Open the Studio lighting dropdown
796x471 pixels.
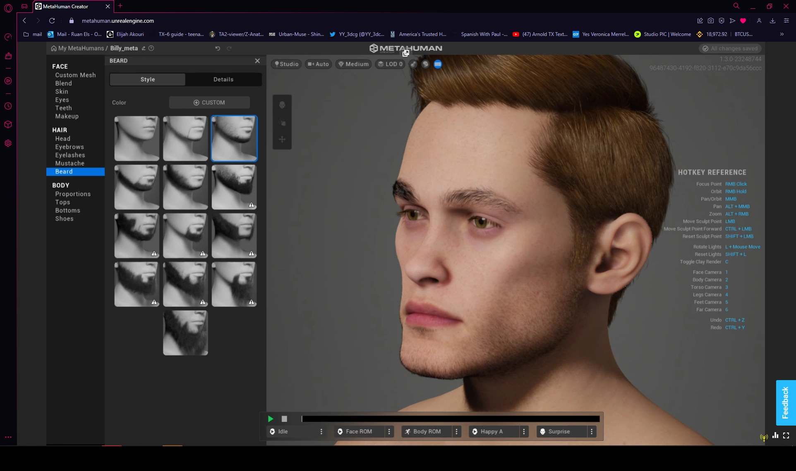(286, 64)
